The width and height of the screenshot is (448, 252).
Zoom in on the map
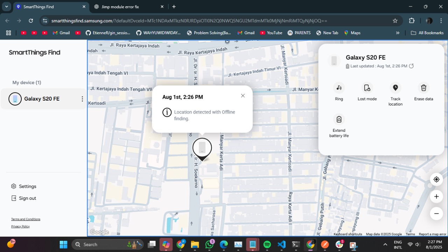[x=436, y=197]
